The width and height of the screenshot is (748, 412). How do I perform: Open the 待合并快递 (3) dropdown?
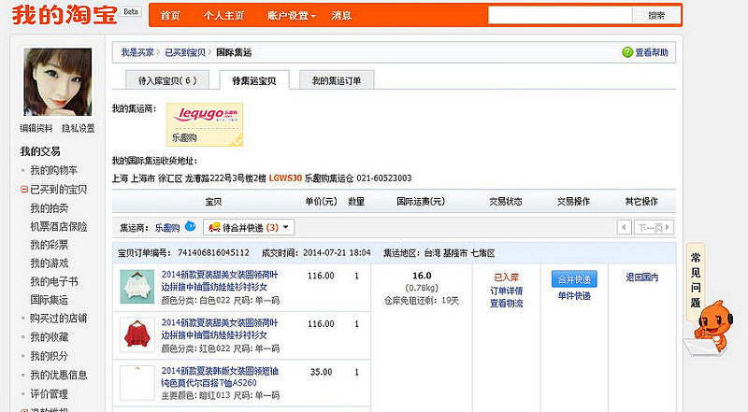249,227
